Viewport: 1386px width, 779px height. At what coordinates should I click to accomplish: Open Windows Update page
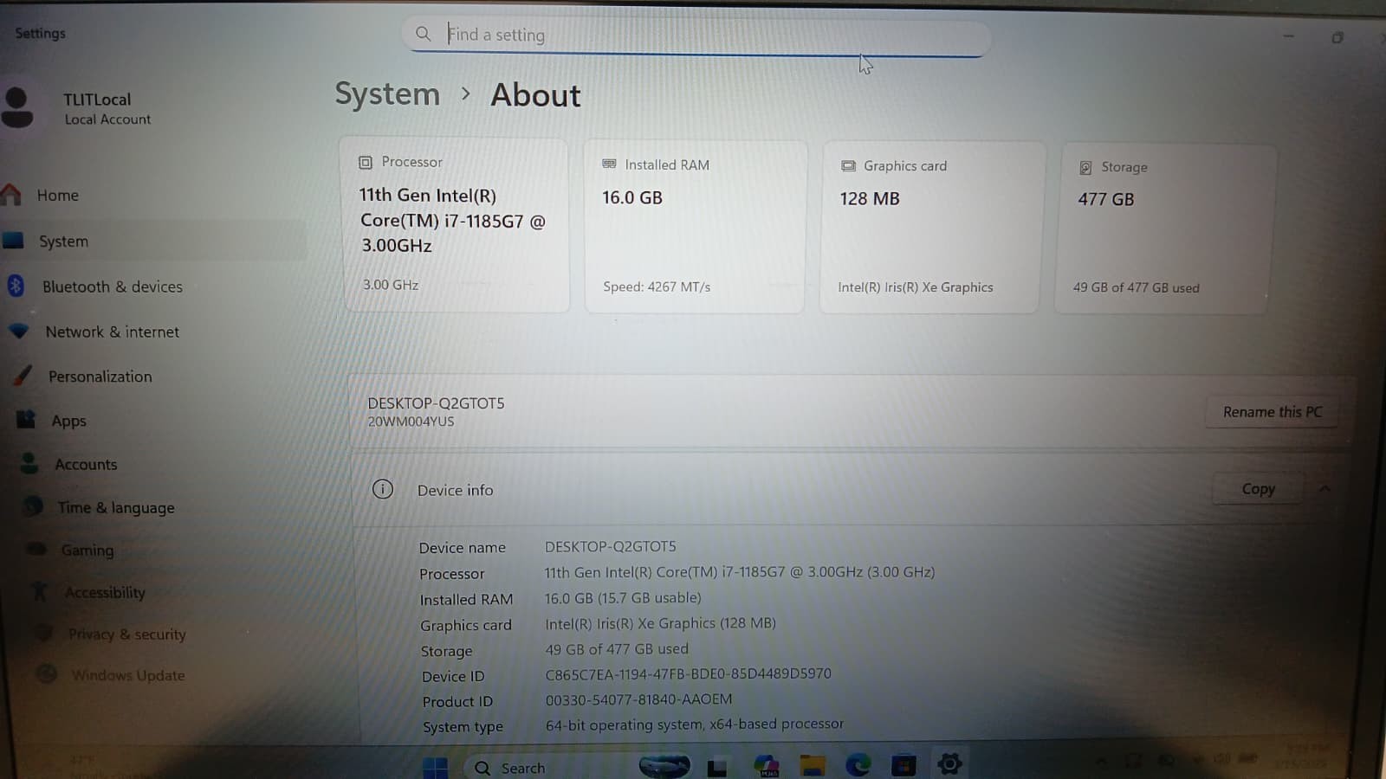point(127,675)
